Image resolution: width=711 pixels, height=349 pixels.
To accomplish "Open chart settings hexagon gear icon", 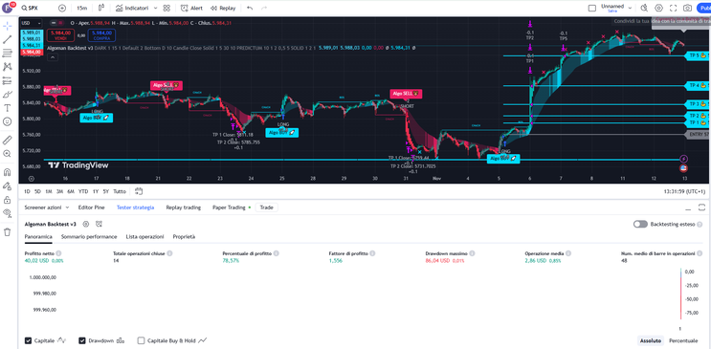I will [x=659, y=9].
